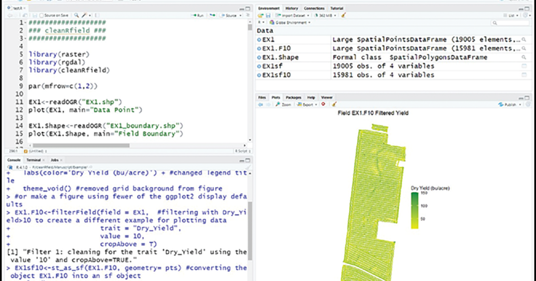The height and width of the screenshot is (281, 536).
Task: Open the Help tab
Action: (x=311, y=97)
